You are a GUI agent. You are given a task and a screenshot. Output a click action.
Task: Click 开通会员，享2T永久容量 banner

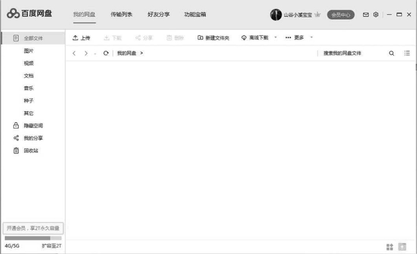pos(33,229)
